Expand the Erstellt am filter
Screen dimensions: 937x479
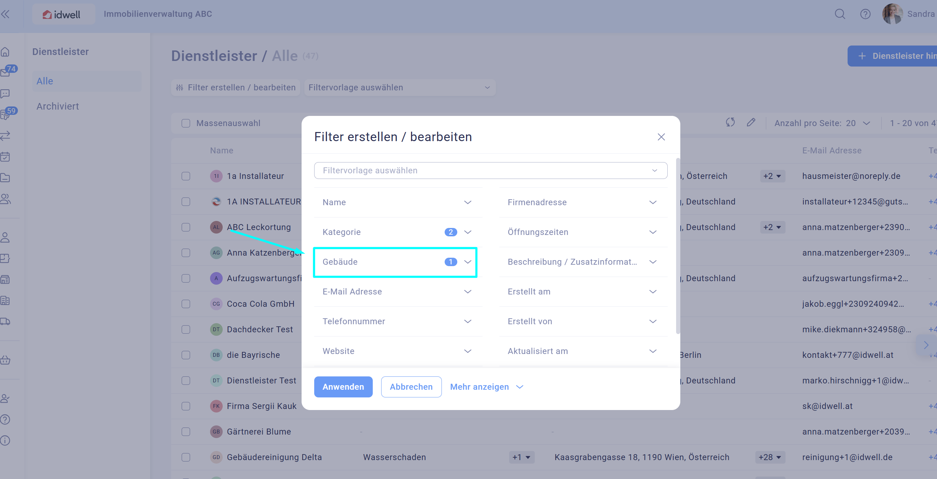(x=583, y=292)
